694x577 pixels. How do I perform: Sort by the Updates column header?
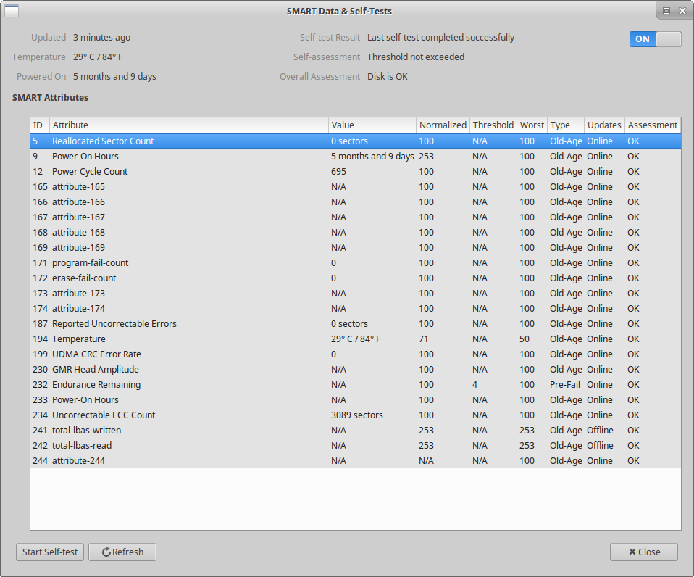tap(604, 125)
